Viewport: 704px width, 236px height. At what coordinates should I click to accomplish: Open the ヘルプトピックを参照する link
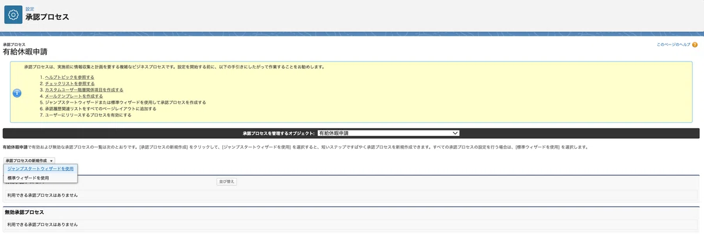pos(69,77)
